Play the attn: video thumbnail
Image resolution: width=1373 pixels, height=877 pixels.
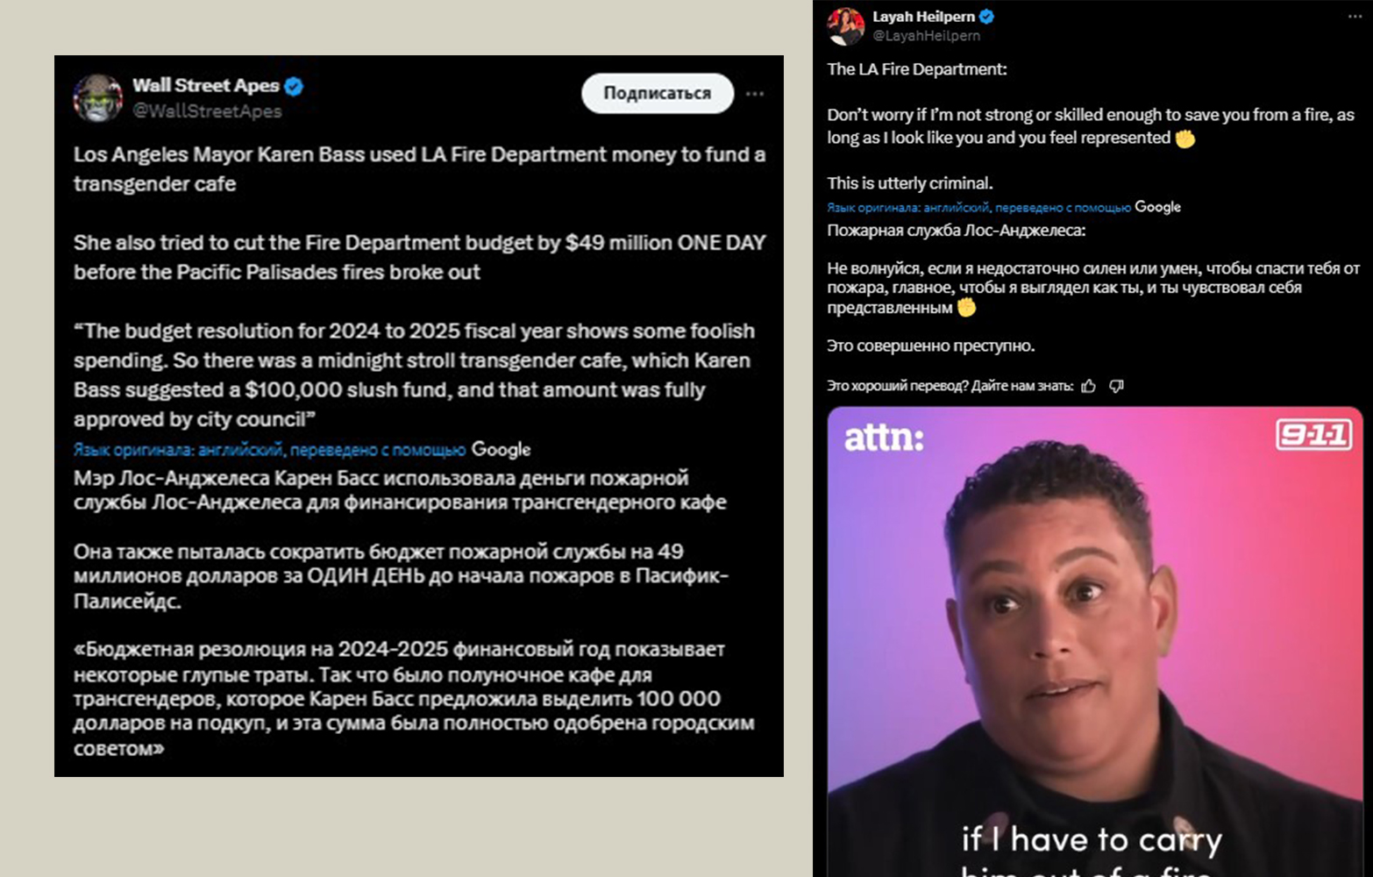click(1095, 642)
